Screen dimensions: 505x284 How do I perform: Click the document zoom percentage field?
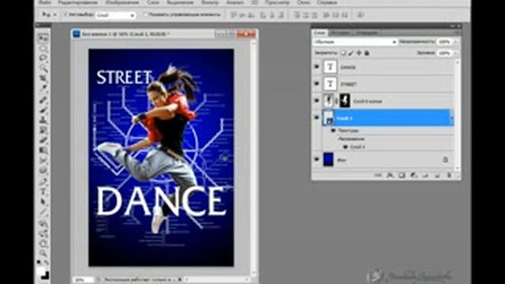[x=83, y=280]
